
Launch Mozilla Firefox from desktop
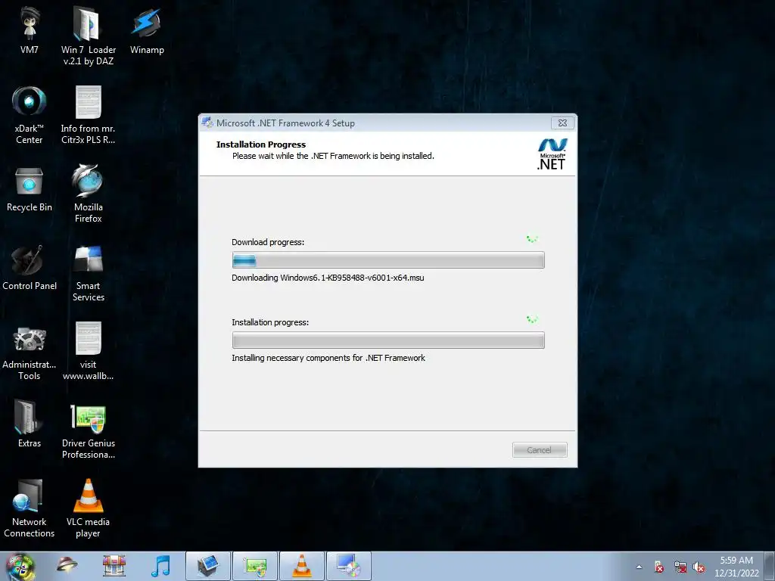88,193
